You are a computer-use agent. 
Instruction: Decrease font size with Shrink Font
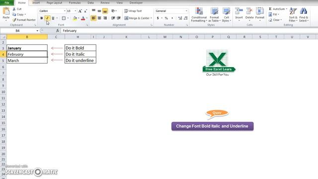point(85,11)
